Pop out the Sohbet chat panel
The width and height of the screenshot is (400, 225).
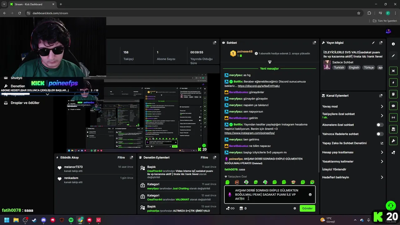[314, 43]
